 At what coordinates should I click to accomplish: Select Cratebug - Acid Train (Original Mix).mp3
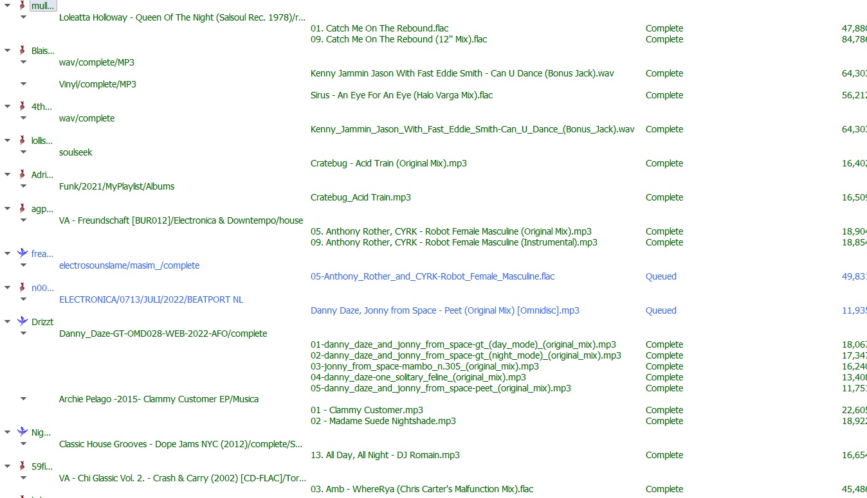pos(388,163)
